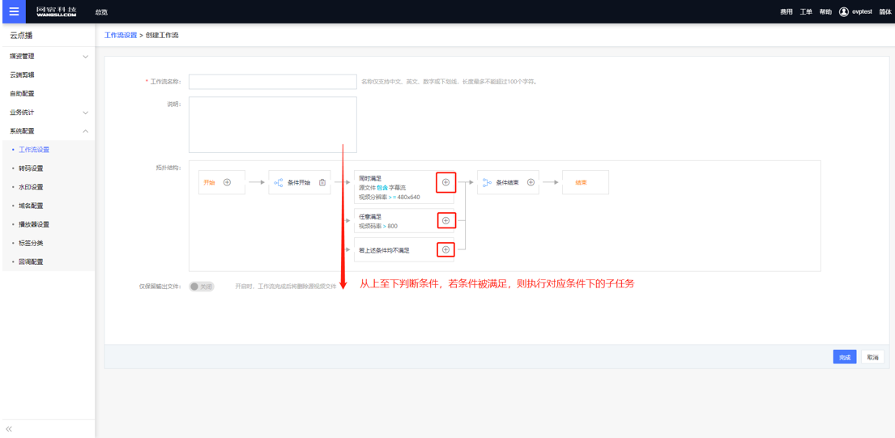
Task: Go to 自助配置 in sidebar
Action: (x=22, y=94)
